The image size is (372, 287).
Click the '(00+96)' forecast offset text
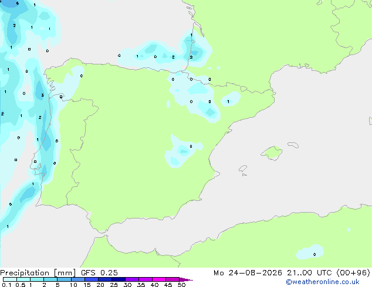pos(353,273)
